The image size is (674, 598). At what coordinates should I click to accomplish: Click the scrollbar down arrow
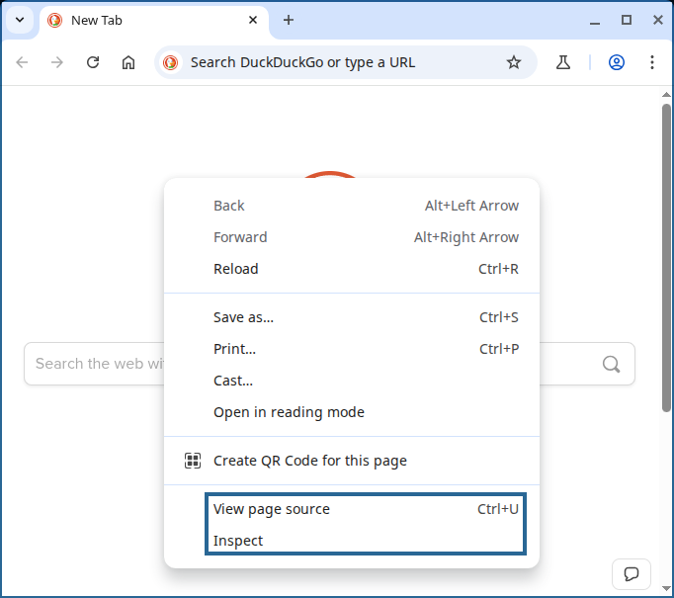(666, 588)
